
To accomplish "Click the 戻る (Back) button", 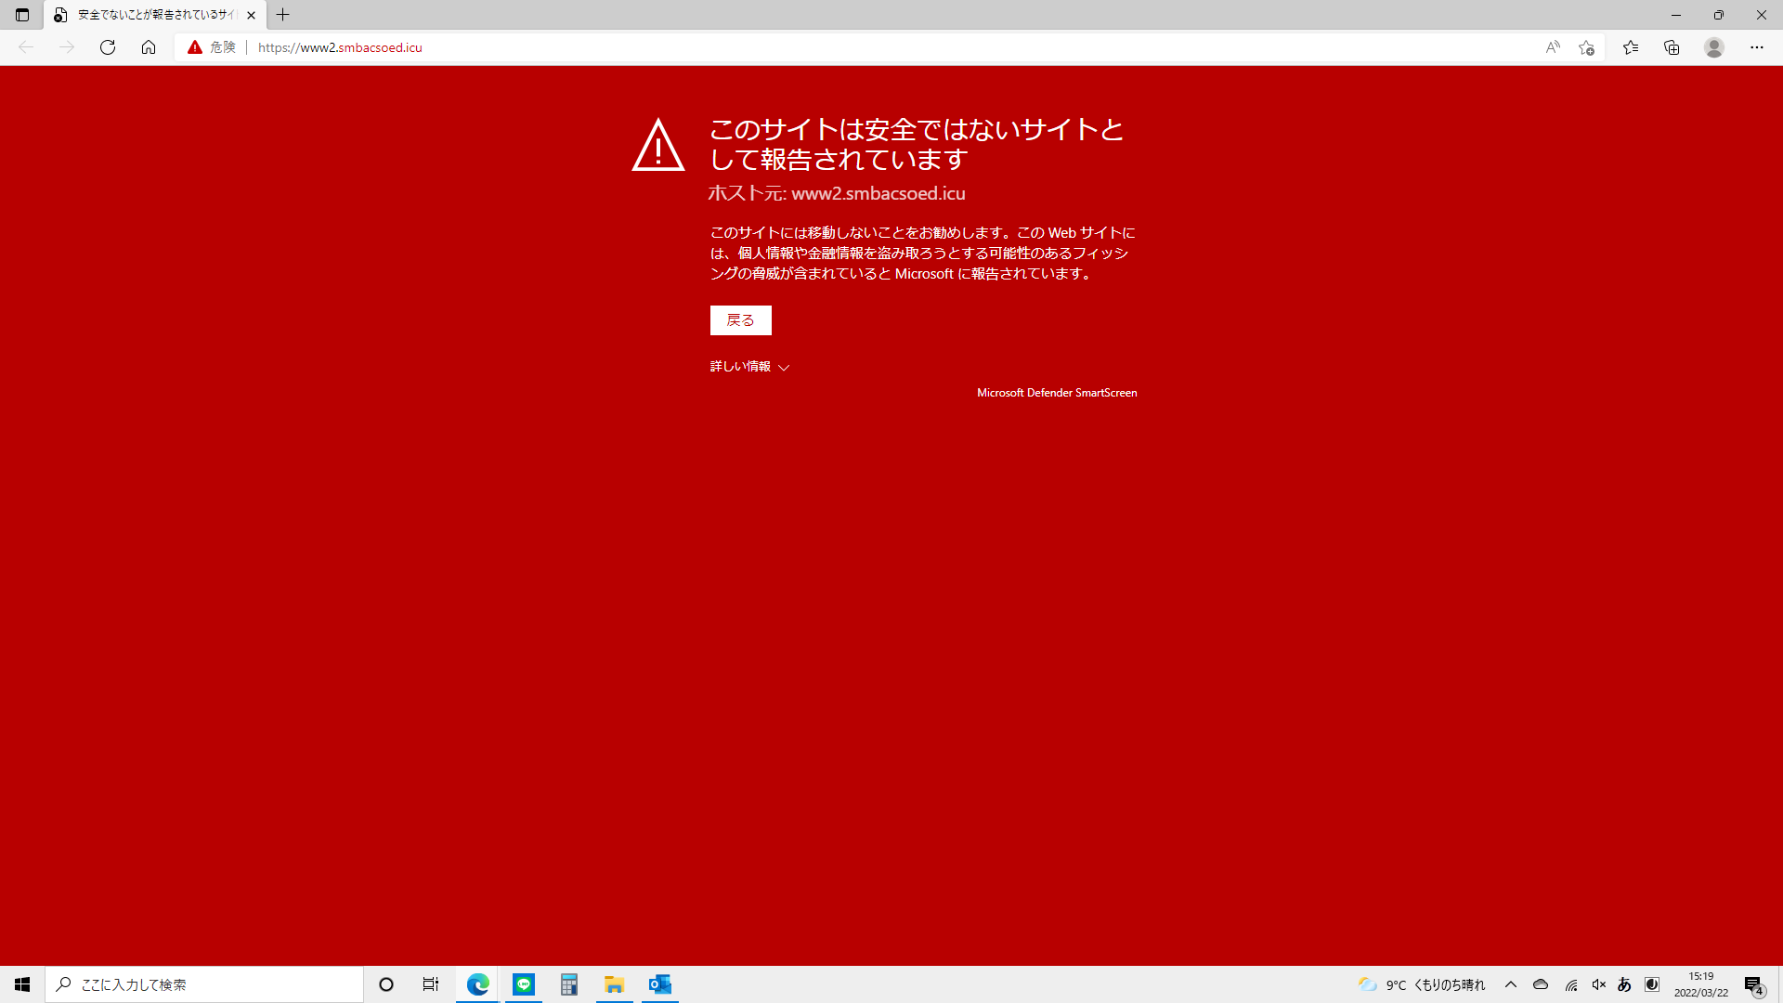I will pos(740,320).
